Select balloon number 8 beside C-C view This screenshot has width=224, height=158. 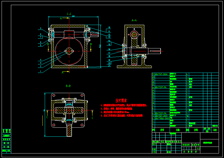40,34
